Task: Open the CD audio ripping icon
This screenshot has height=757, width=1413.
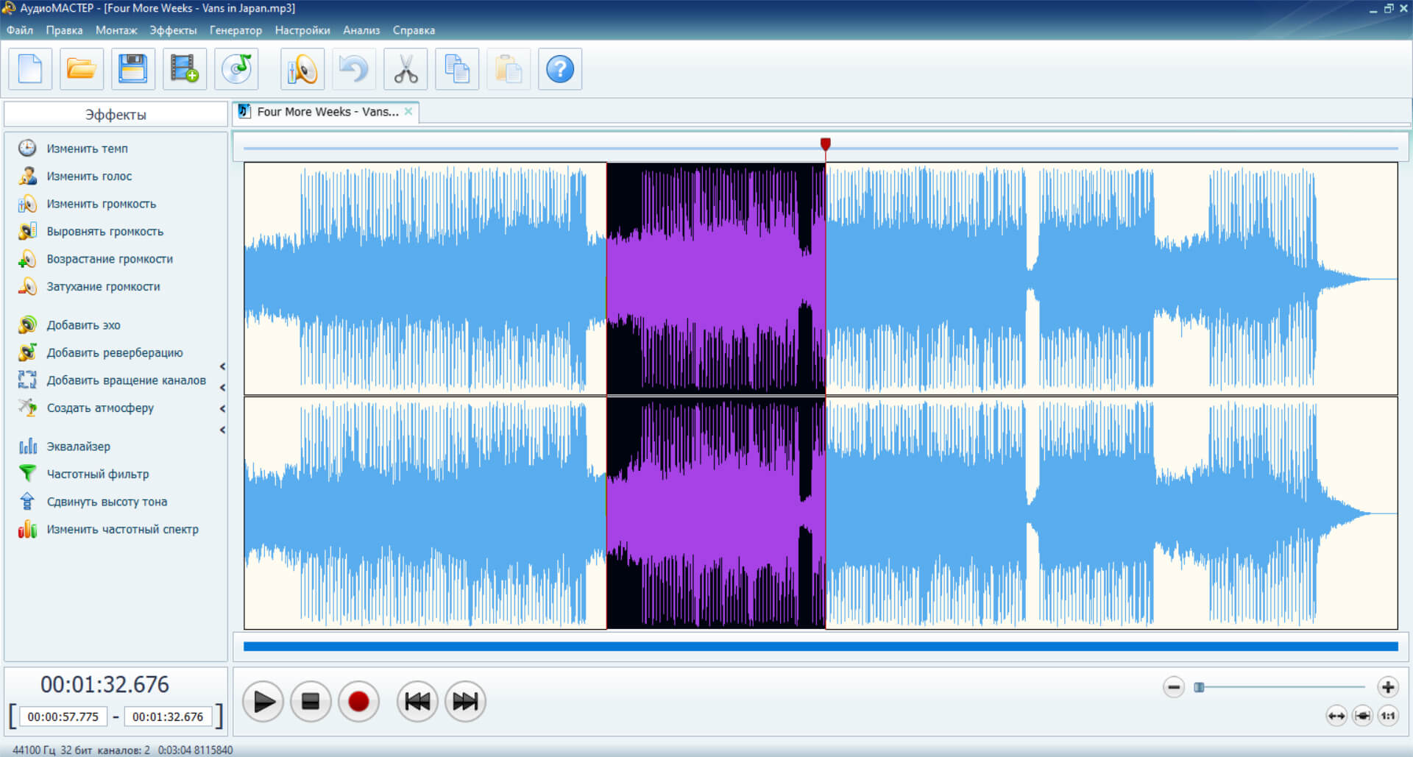Action: (x=236, y=69)
